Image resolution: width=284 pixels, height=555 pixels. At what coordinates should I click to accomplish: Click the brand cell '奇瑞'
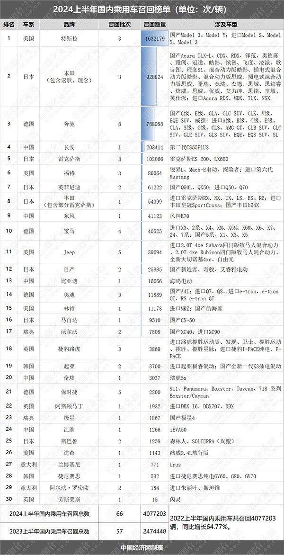(69, 378)
